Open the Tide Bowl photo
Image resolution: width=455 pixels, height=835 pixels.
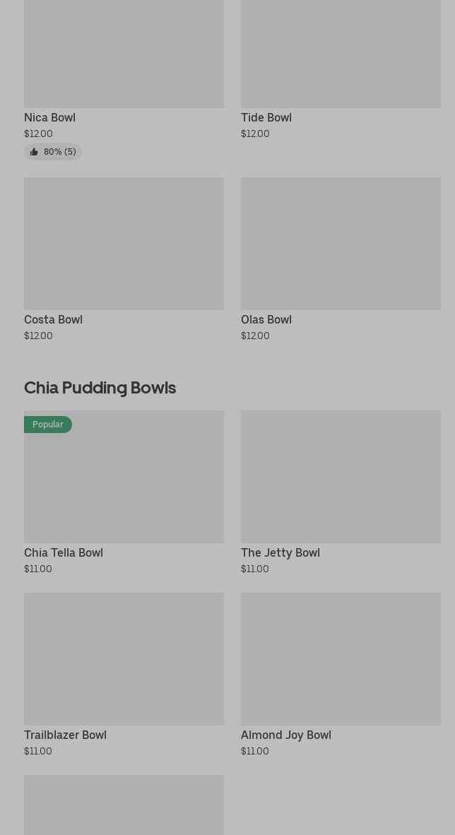(x=341, y=54)
